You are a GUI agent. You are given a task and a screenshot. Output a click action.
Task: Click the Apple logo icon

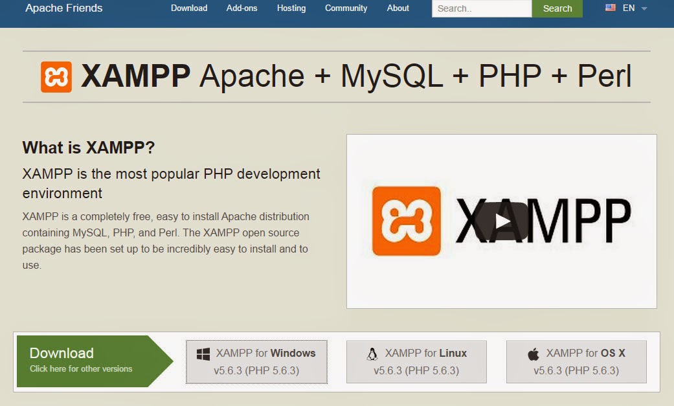(x=533, y=354)
